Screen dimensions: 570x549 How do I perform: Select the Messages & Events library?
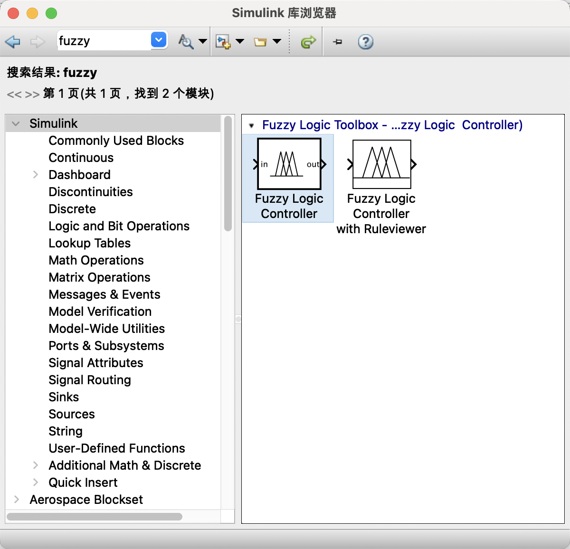click(x=104, y=294)
